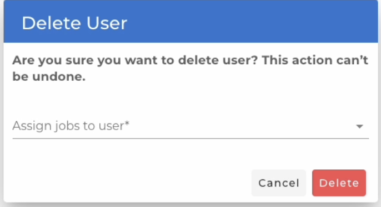
Task: Focus the required Assign jobs field
Action: 190,126
